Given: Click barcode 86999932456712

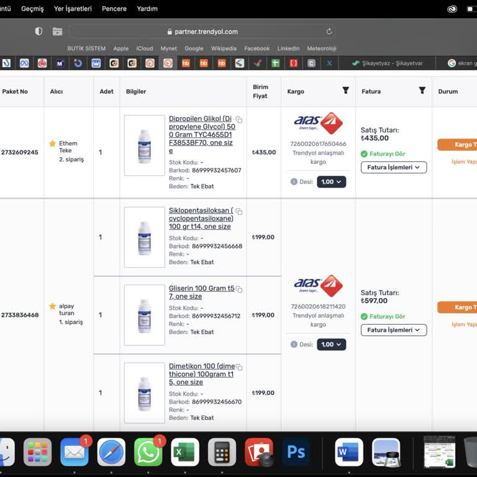Looking at the screenshot, I should [216, 316].
